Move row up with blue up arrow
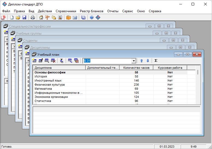The width and height of the screenshot is (212, 149). [141, 61]
